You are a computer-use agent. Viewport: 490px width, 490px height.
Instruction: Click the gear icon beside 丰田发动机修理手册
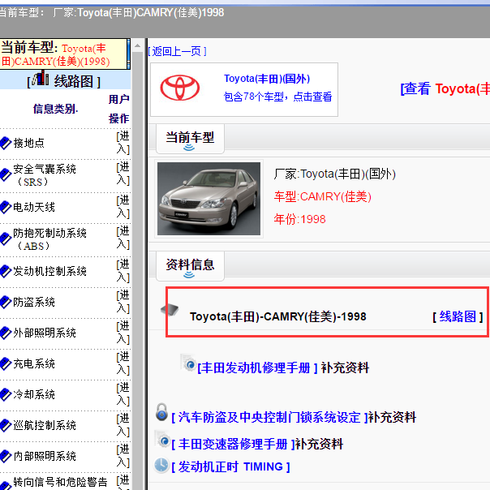(x=188, y=363)
